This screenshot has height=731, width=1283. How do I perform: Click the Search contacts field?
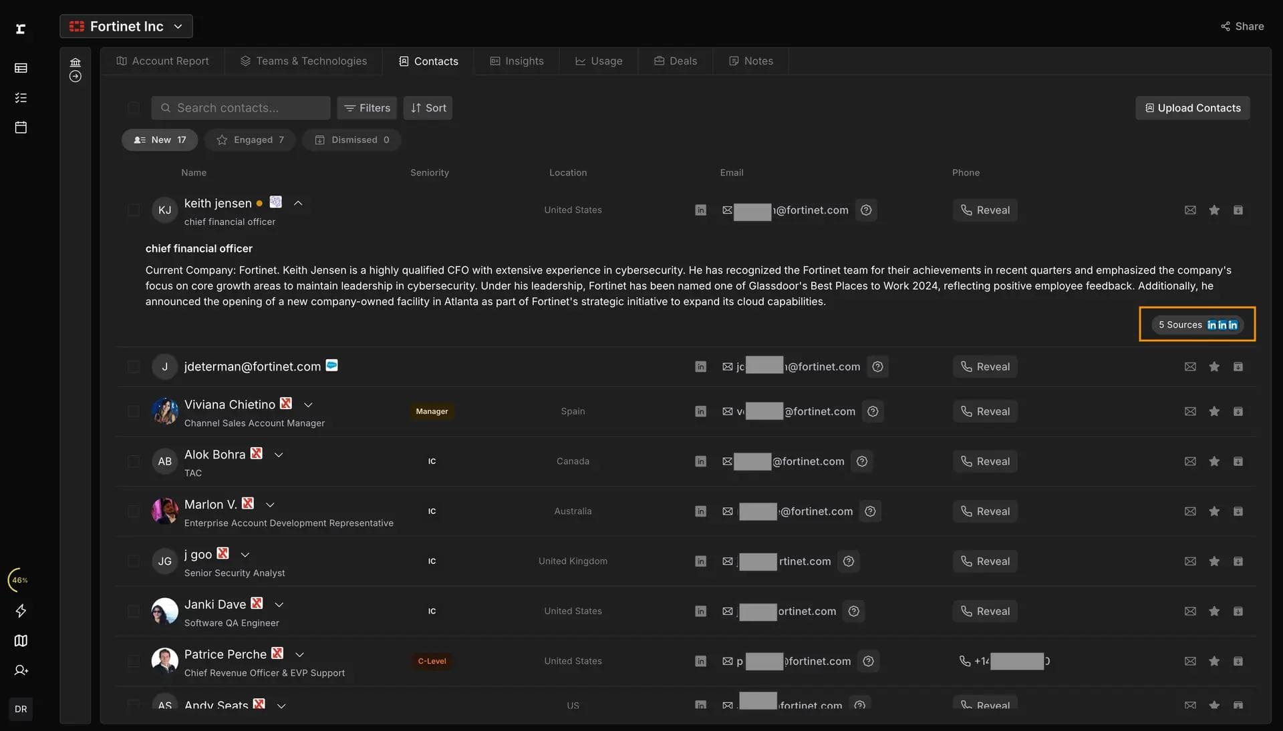tap(241, 107)
